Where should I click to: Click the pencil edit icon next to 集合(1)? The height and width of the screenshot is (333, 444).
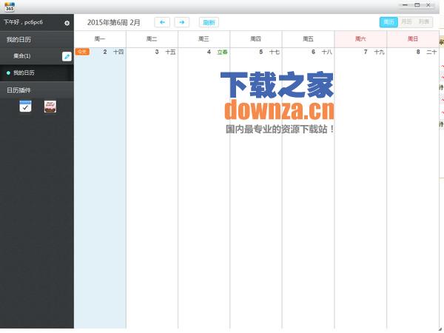coord(67,57)
